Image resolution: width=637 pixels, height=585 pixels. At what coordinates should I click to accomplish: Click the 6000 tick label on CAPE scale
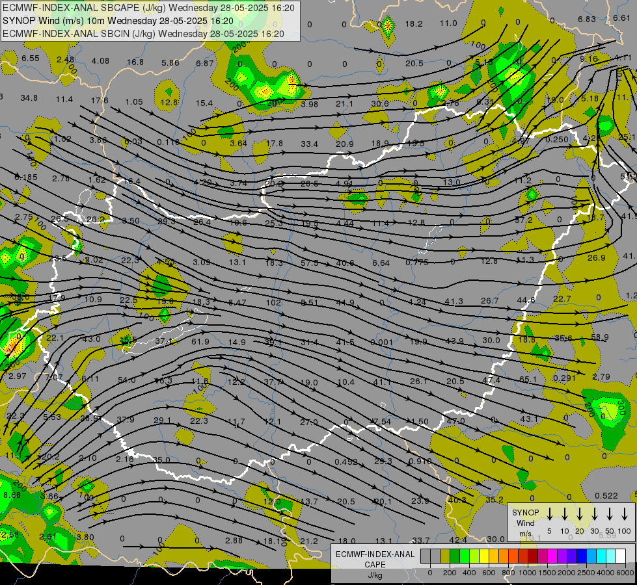pos(626,573)
